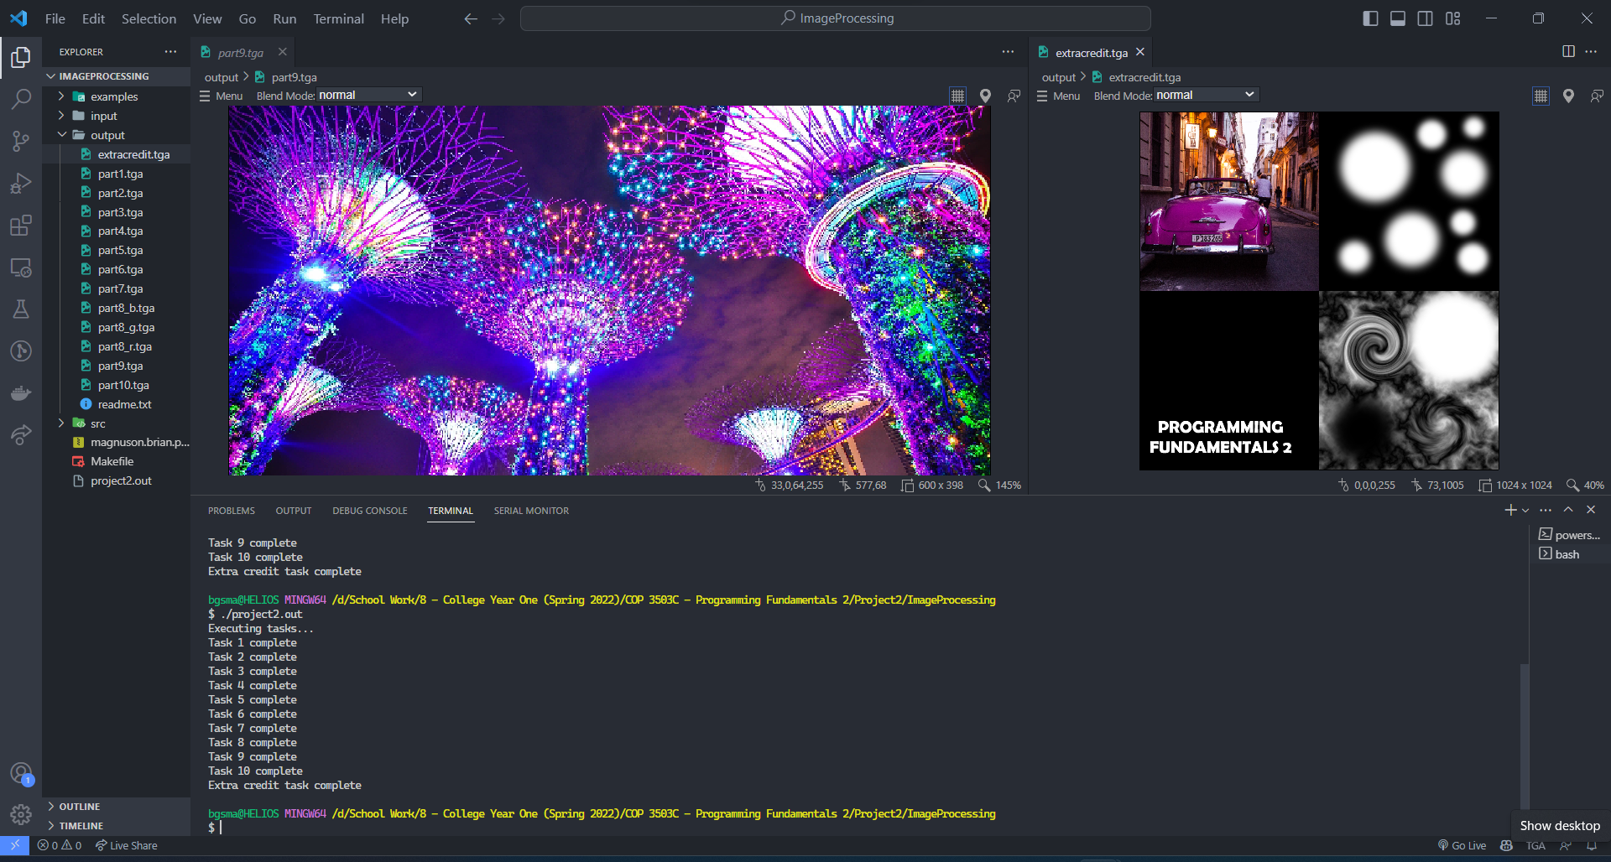Open the Remote Explorer view
Viewport: 1611px width, 862px height.
(21, 267)
